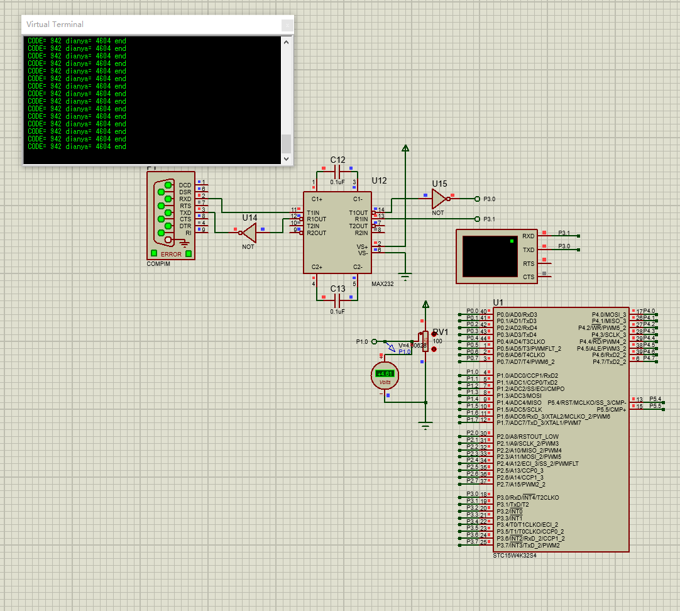Click the R1OUT pin label on MAX232
This screenshot has height=611, width=680.
pos(317,219)
